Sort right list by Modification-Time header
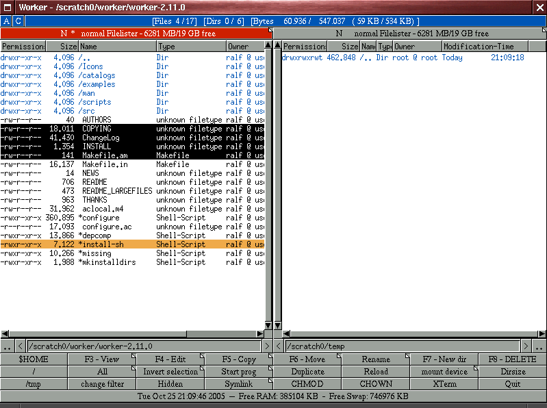This screenshot has height=408, width=547. click(485, 47)
